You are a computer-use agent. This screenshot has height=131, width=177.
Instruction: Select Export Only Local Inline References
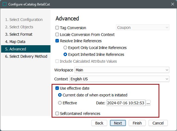[65, 48]
